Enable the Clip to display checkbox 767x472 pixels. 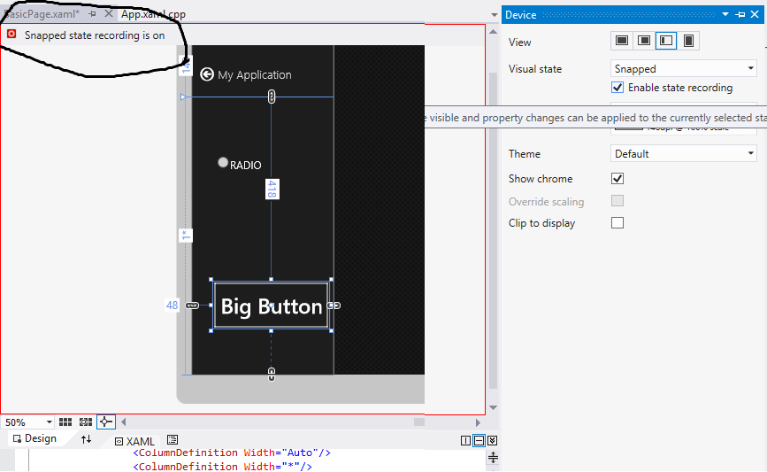pyautogui.click(x=617, y=223)
